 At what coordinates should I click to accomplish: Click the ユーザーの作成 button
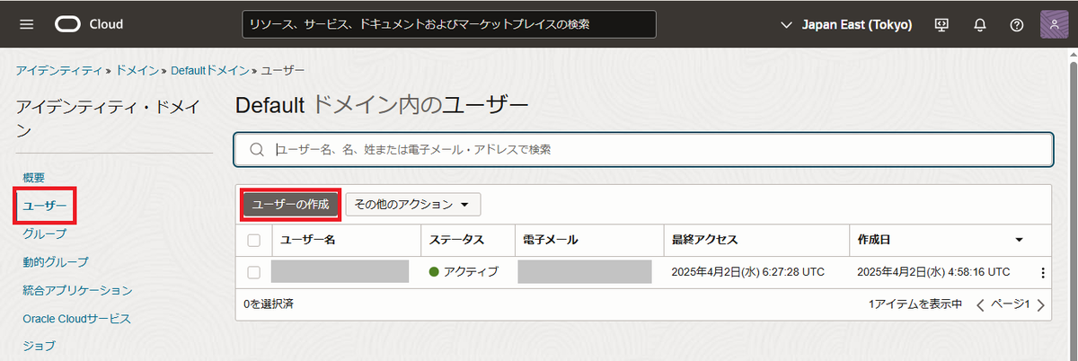point(291,204)
